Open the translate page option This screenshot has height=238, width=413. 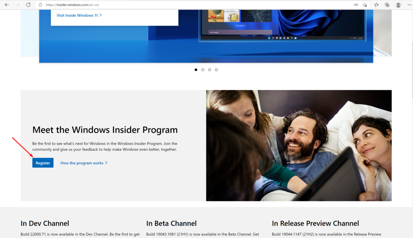pos(356,5)
